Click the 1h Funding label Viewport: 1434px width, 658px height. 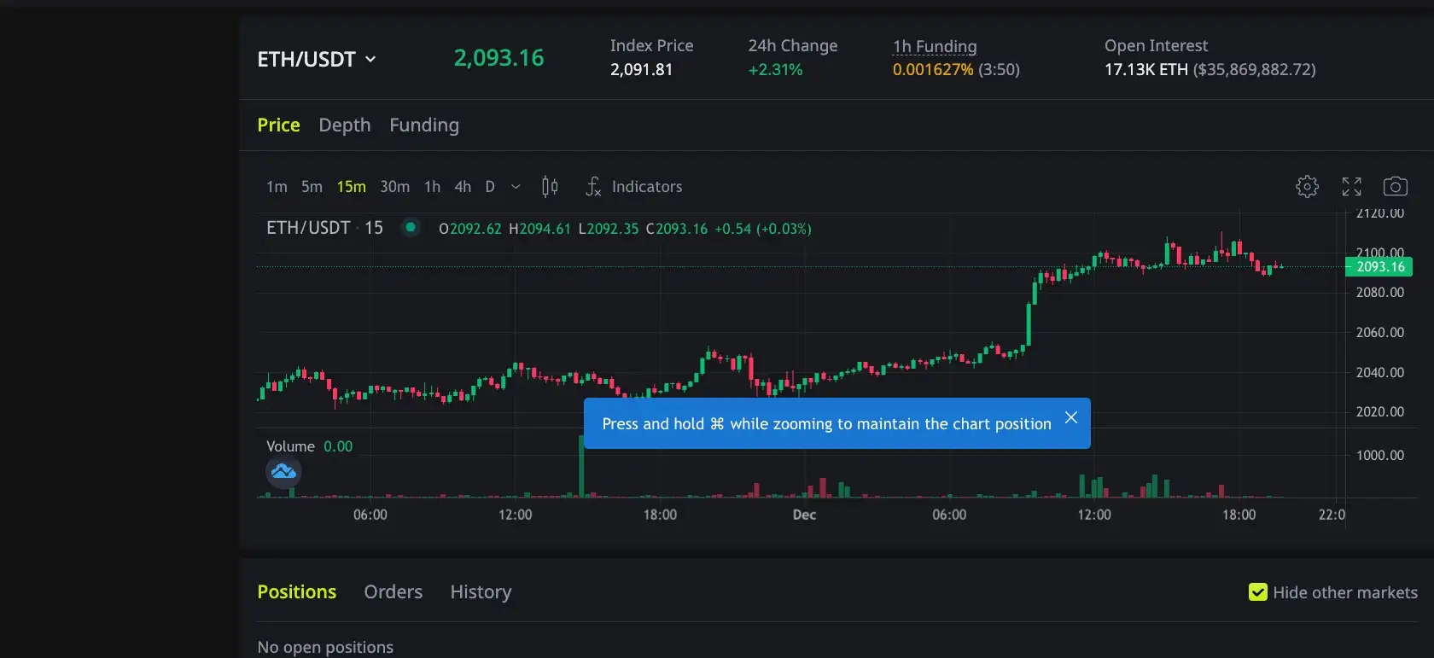(935, 46)
